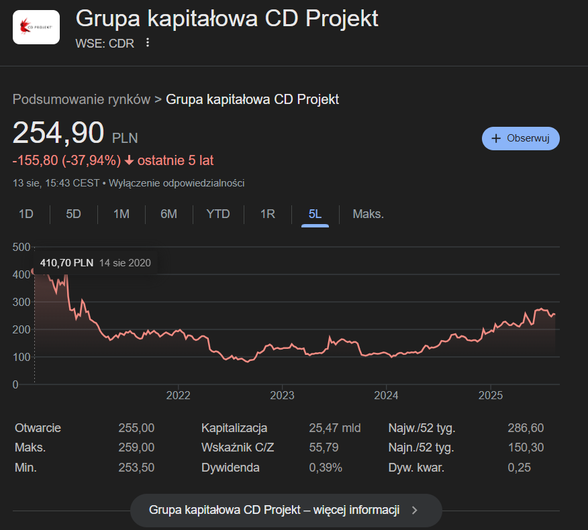The height and width of the screenshot is (530, 588).
Task: Click the Najw./52 tyg. value 286,60
Action: click(526, 427)
